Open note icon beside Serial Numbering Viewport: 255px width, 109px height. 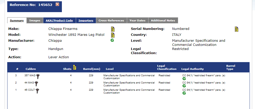(x=236, y=29)
